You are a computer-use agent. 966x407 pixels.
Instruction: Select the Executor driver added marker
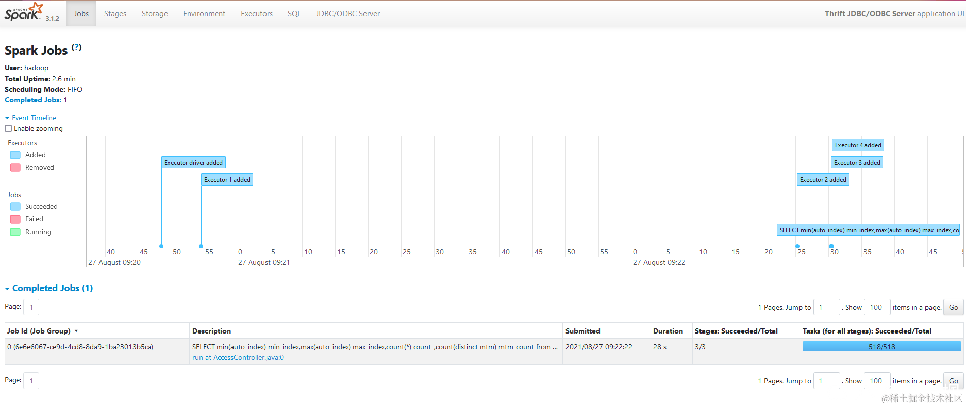click(x=193, y=163)
